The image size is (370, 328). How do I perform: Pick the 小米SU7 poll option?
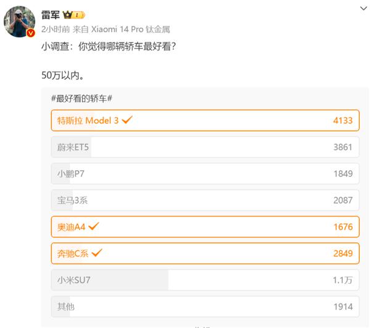click(205, 280)
